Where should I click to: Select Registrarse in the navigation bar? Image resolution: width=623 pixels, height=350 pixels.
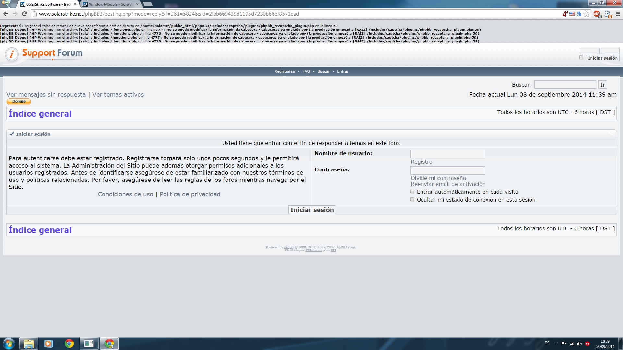click(285, 71)
